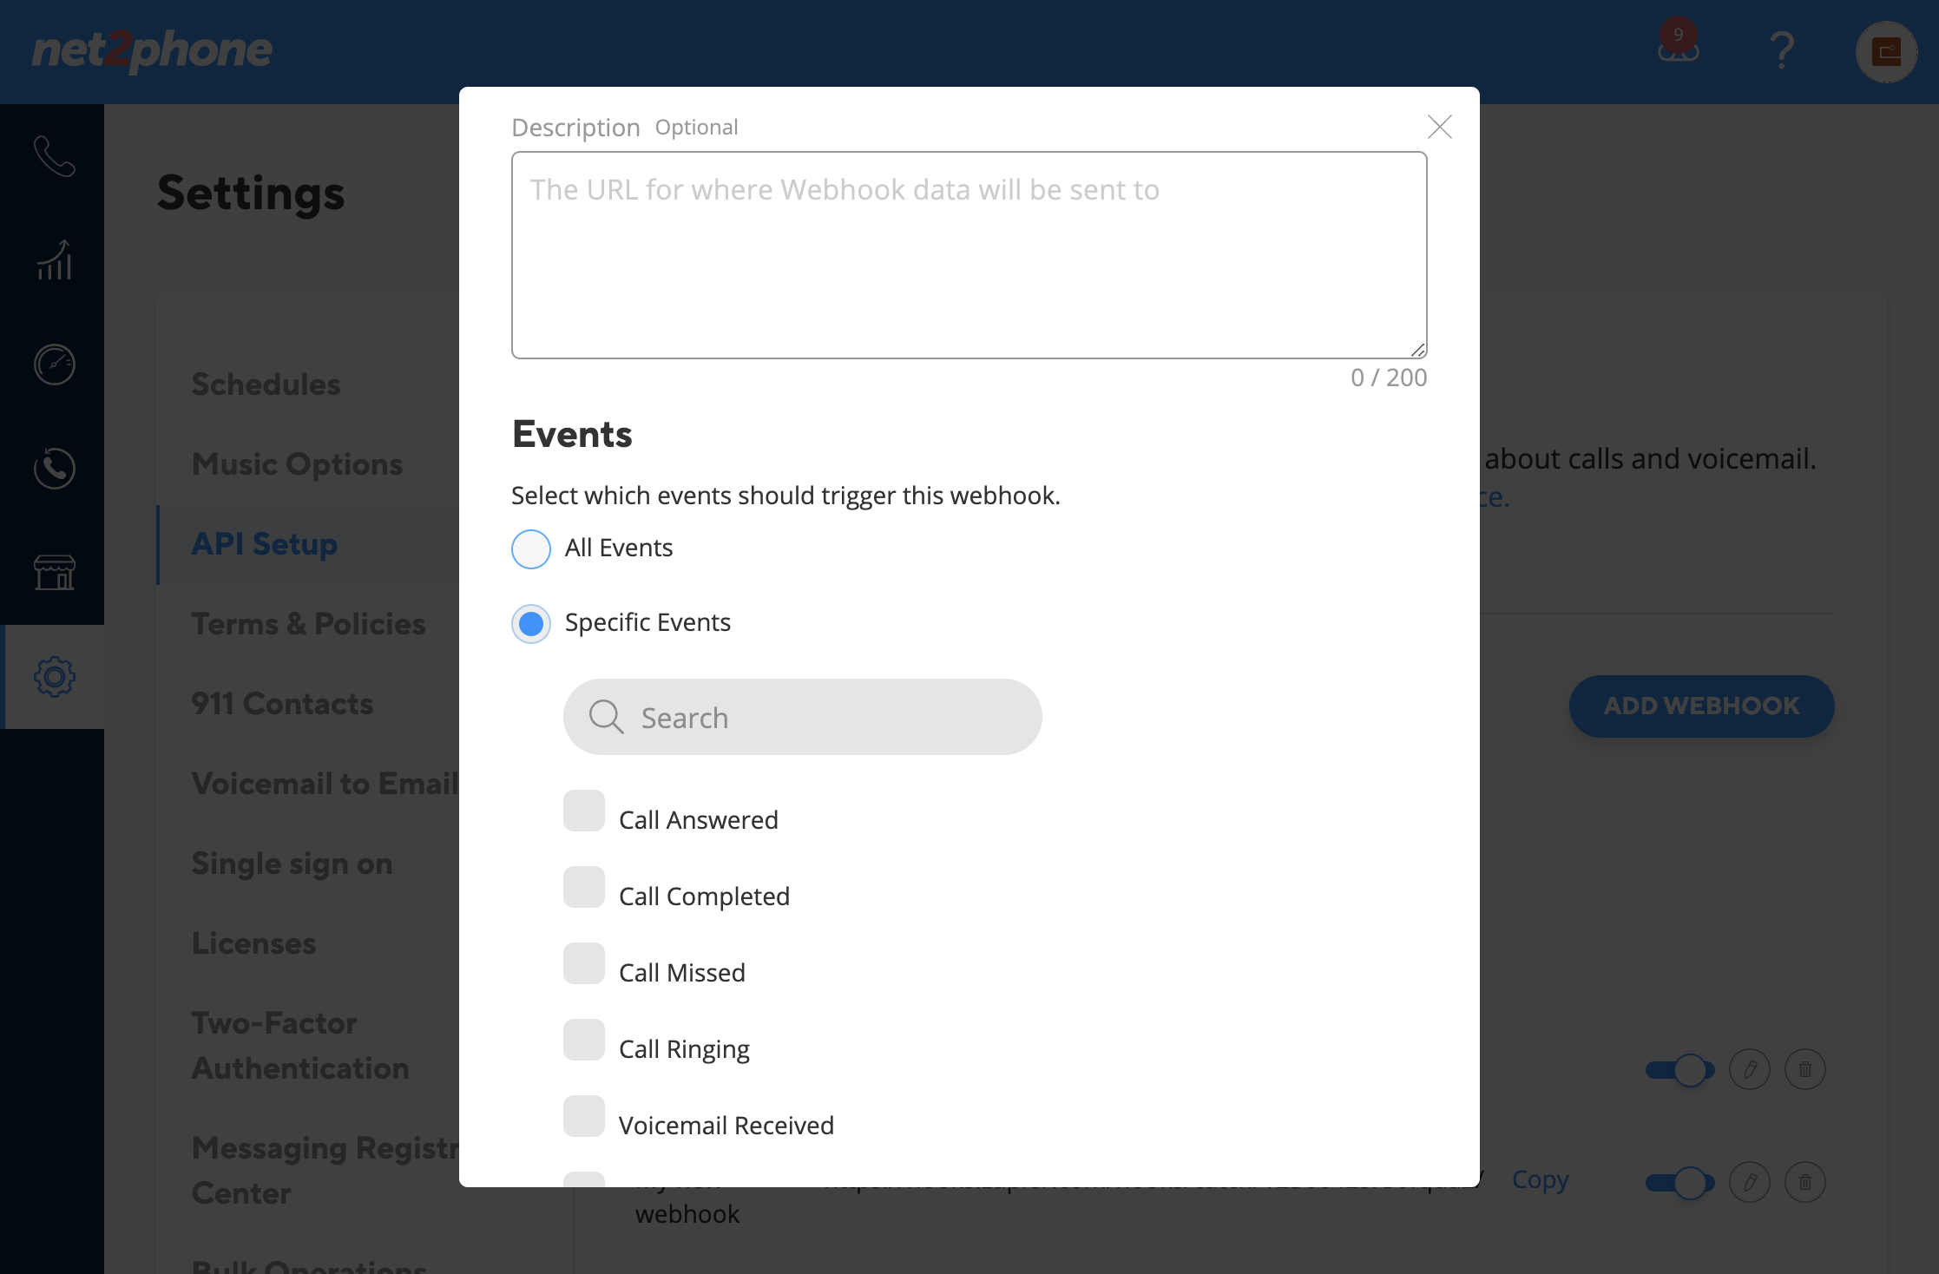Toggle the second webhook enable switch
Image resolution: width=1939 pixels, height=1274 pixels.
(x=1680, y=1183)
